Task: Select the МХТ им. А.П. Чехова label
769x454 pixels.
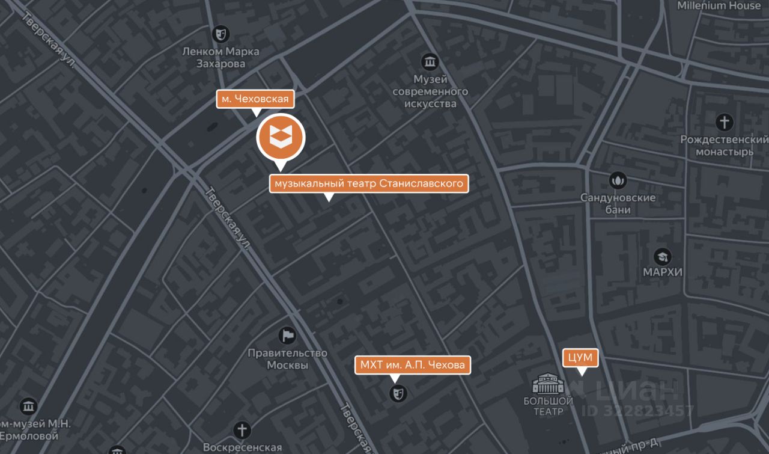Action: tap(412, 365)
